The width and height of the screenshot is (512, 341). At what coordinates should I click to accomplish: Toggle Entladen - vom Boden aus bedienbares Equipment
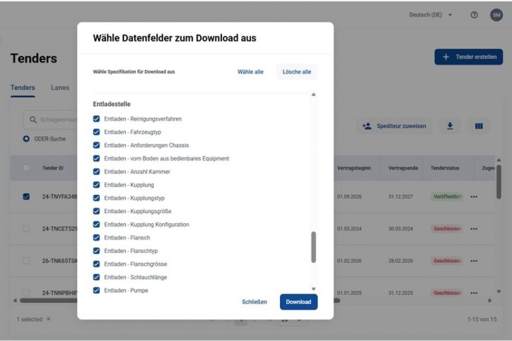click(x=96, y=159)
